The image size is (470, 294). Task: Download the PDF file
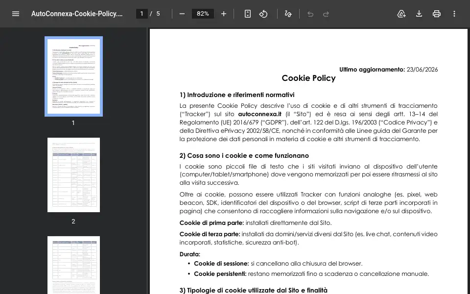coord(419,14)
